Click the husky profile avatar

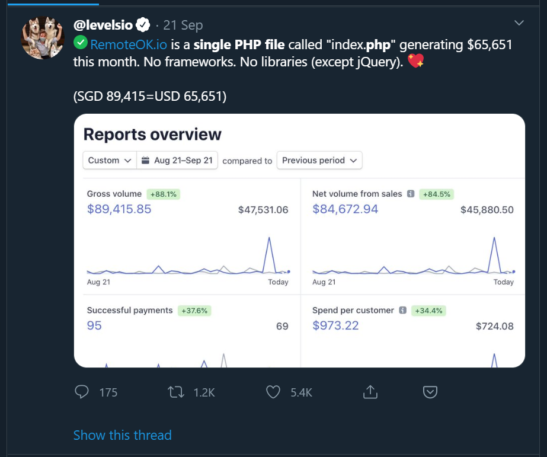tap(43, 37)
